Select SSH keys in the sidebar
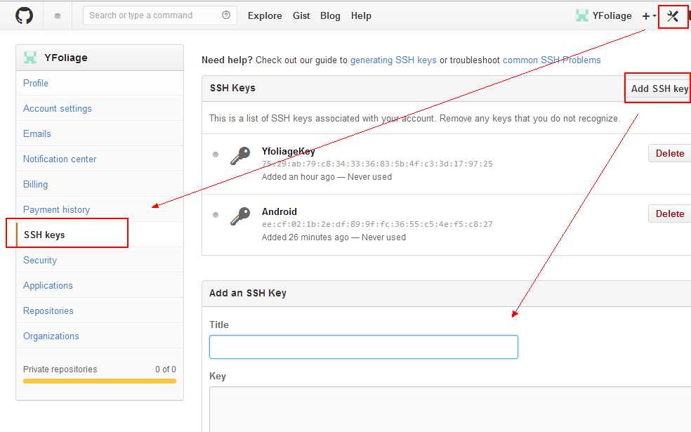Screen dimensions: 691x432 point(100,235)
